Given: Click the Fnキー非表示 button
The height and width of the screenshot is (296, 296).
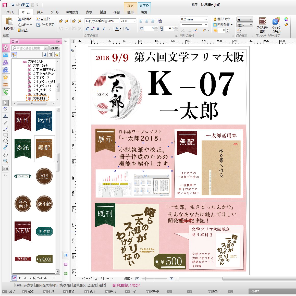Looking at the screenshot, I should click(24, 285).
